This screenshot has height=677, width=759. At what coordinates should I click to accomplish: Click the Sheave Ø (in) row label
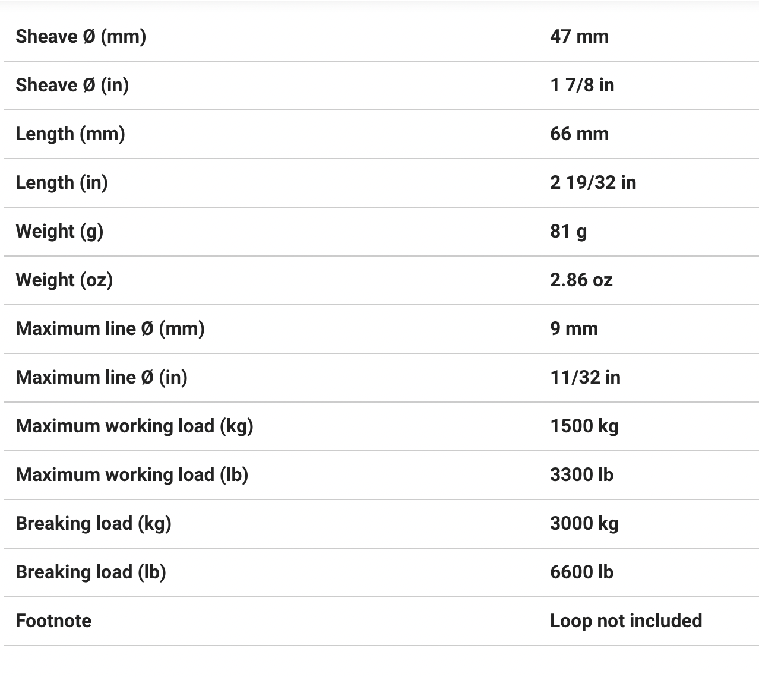(x=72, y=85)
